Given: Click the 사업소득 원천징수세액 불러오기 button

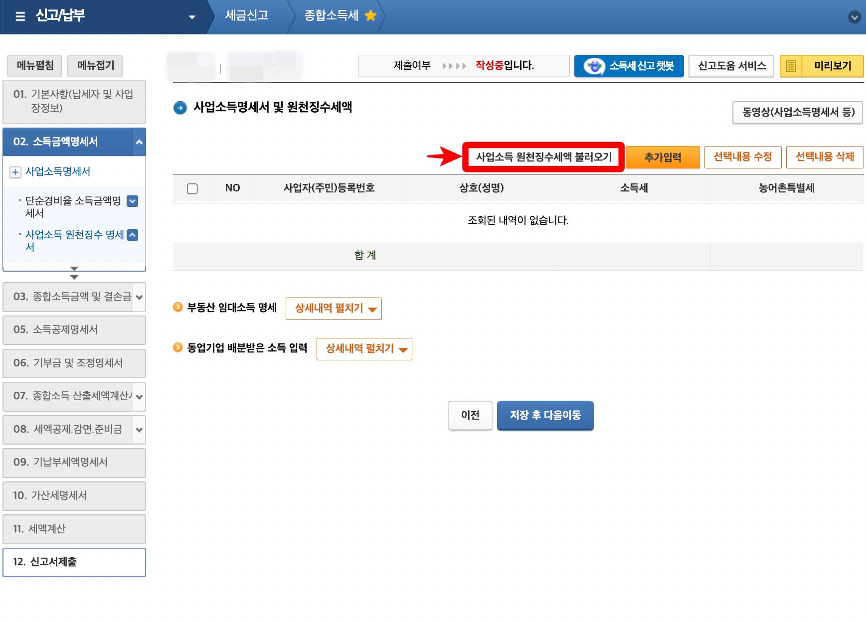Looking at the screenshot, I should pos(543,156).
